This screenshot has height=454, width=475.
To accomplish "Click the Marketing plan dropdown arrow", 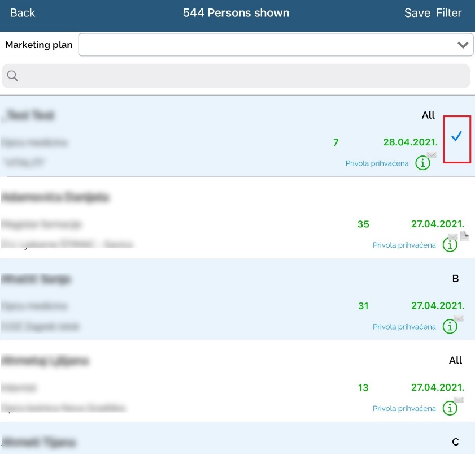I will coord(463,45).
